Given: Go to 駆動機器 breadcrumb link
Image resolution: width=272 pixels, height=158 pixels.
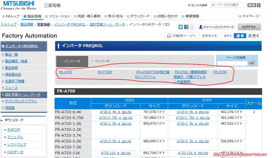Looking at the screenshot, I should click(43, 25).
